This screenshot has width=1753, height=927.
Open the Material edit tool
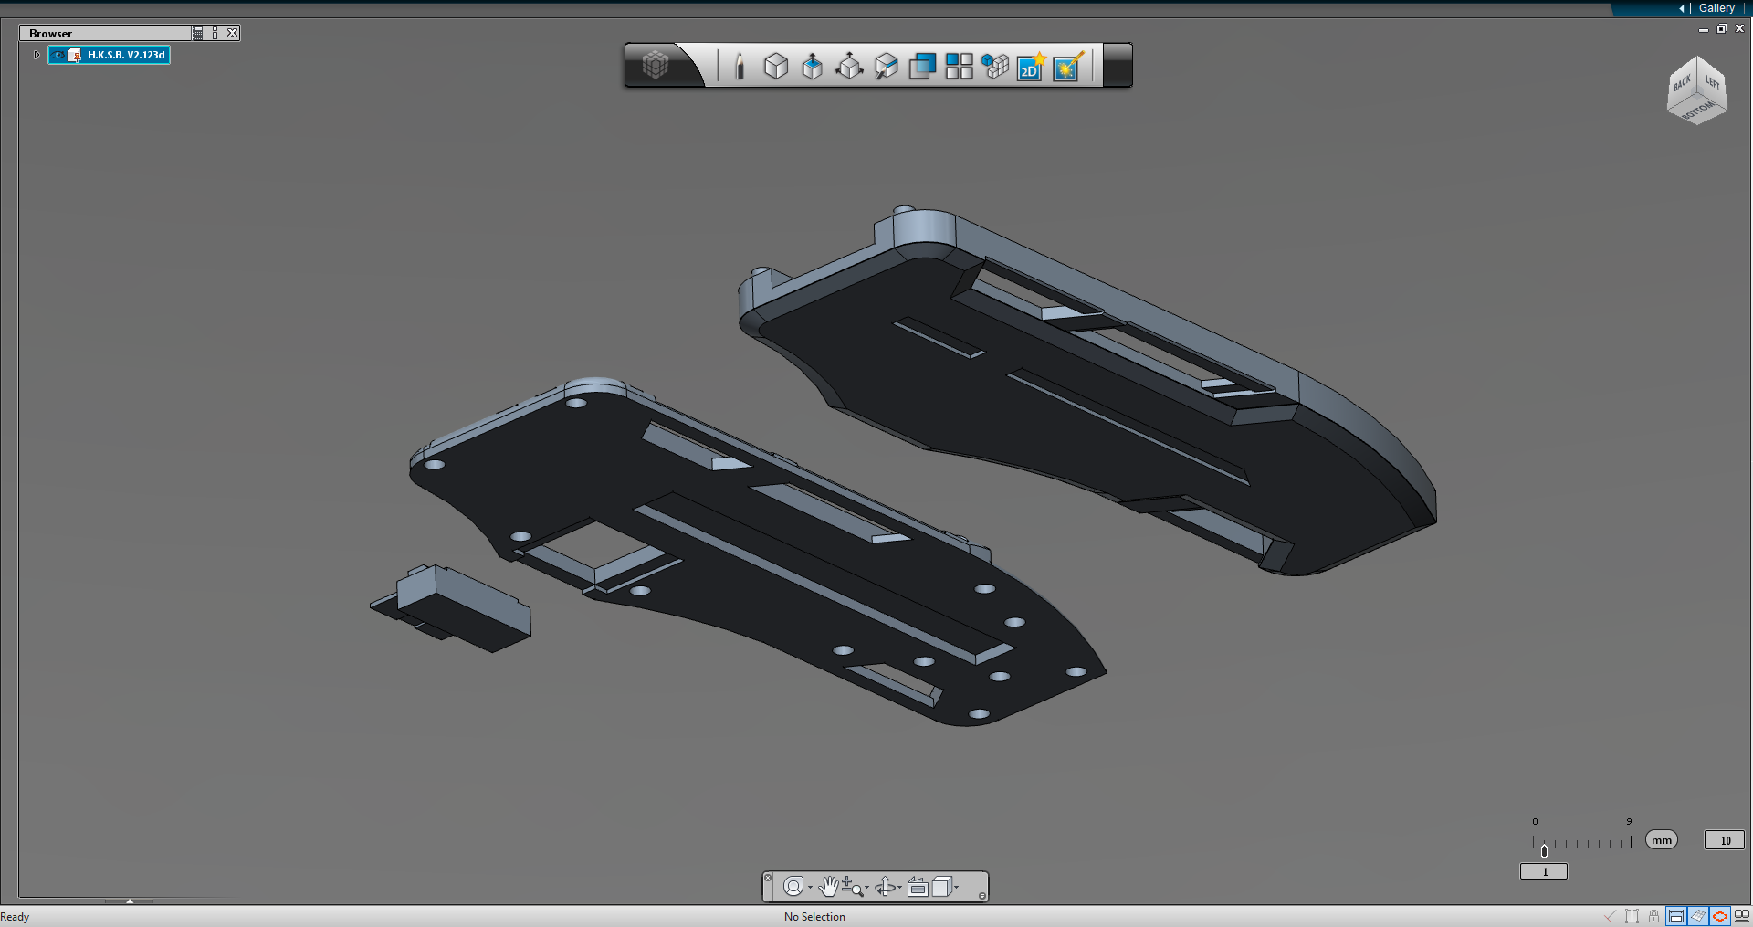pyautogui.click(x=887, y=66)
